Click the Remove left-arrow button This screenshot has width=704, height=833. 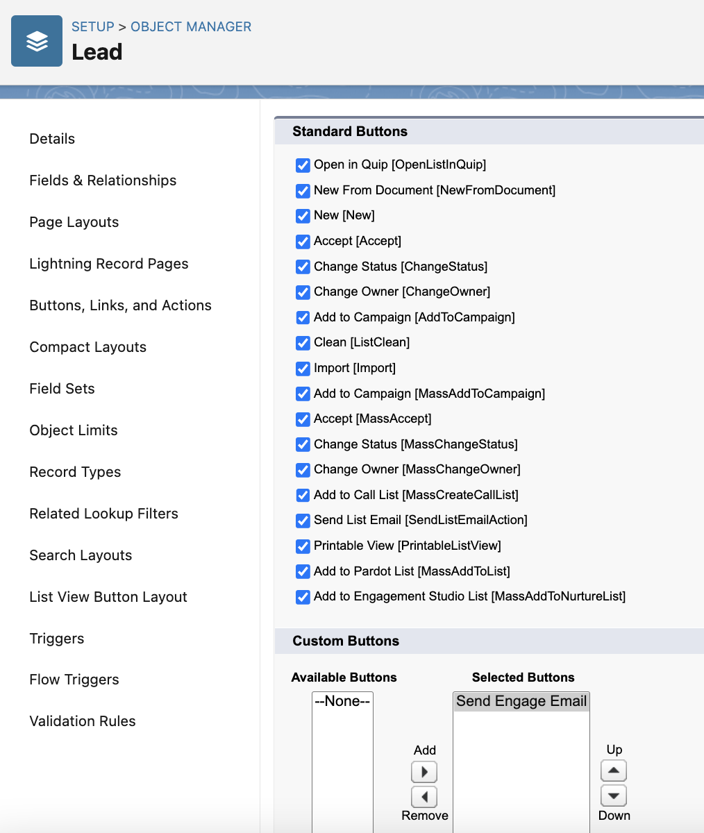point(424,797)
